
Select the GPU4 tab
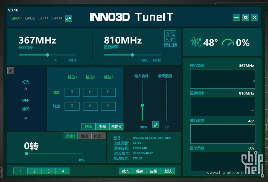(x=57, y=18)
